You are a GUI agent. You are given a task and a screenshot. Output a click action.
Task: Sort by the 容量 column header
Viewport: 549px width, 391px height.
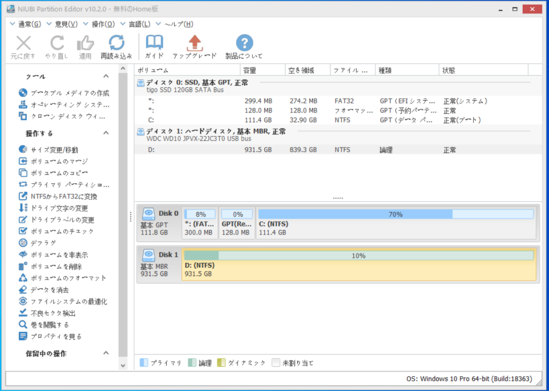(x=263, y=70)
